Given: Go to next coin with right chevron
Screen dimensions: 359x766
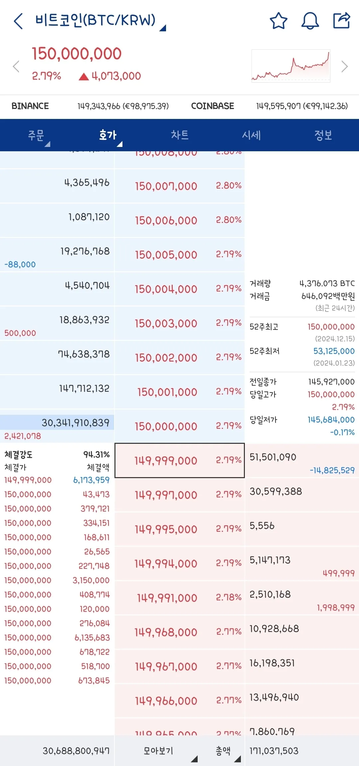Looking at the screenshot, I should coord(344,66).
